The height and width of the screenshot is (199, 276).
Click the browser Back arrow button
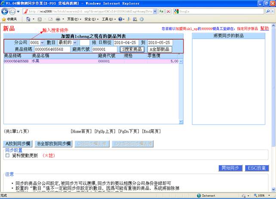point(5,12)
